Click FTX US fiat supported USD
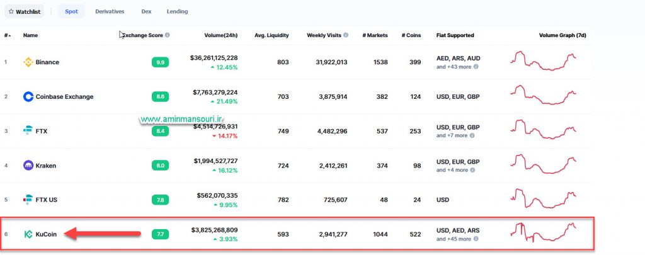 (x=443, y=200)
